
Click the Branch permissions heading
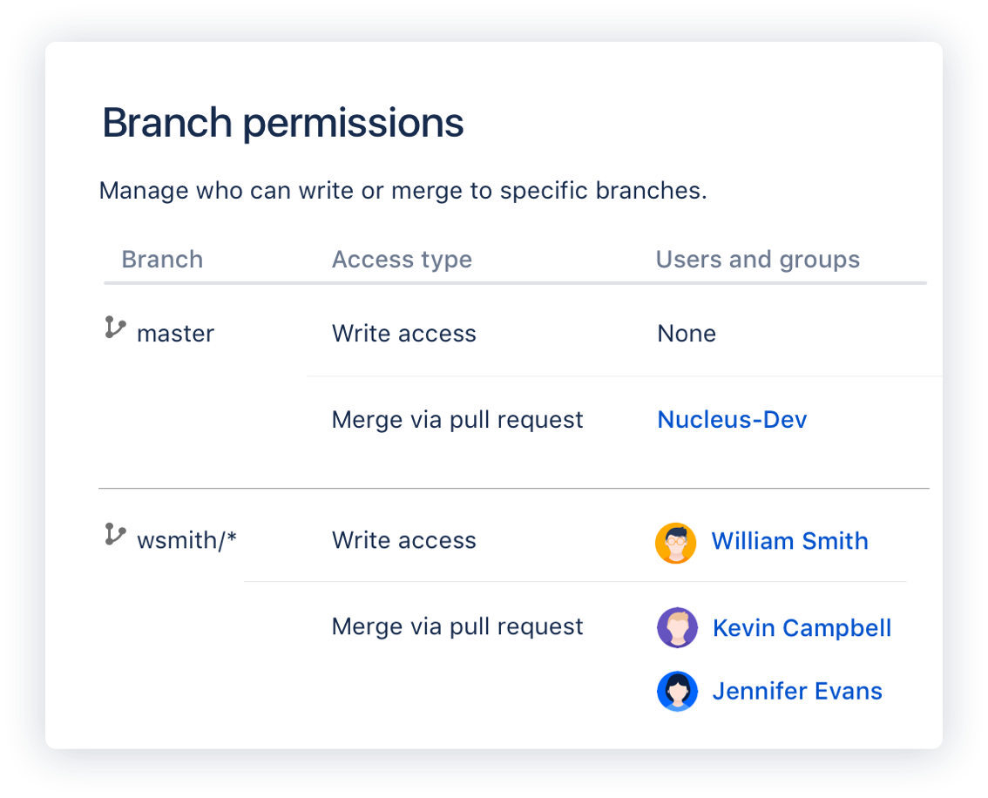click(282, 122)
